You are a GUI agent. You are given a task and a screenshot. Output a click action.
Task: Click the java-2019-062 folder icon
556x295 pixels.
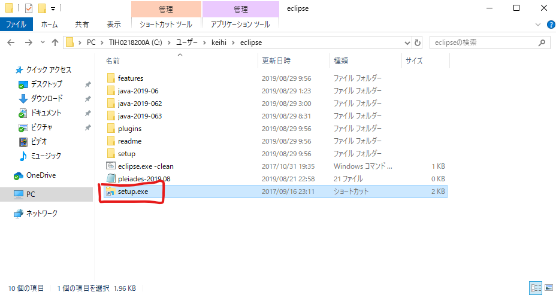111,104
